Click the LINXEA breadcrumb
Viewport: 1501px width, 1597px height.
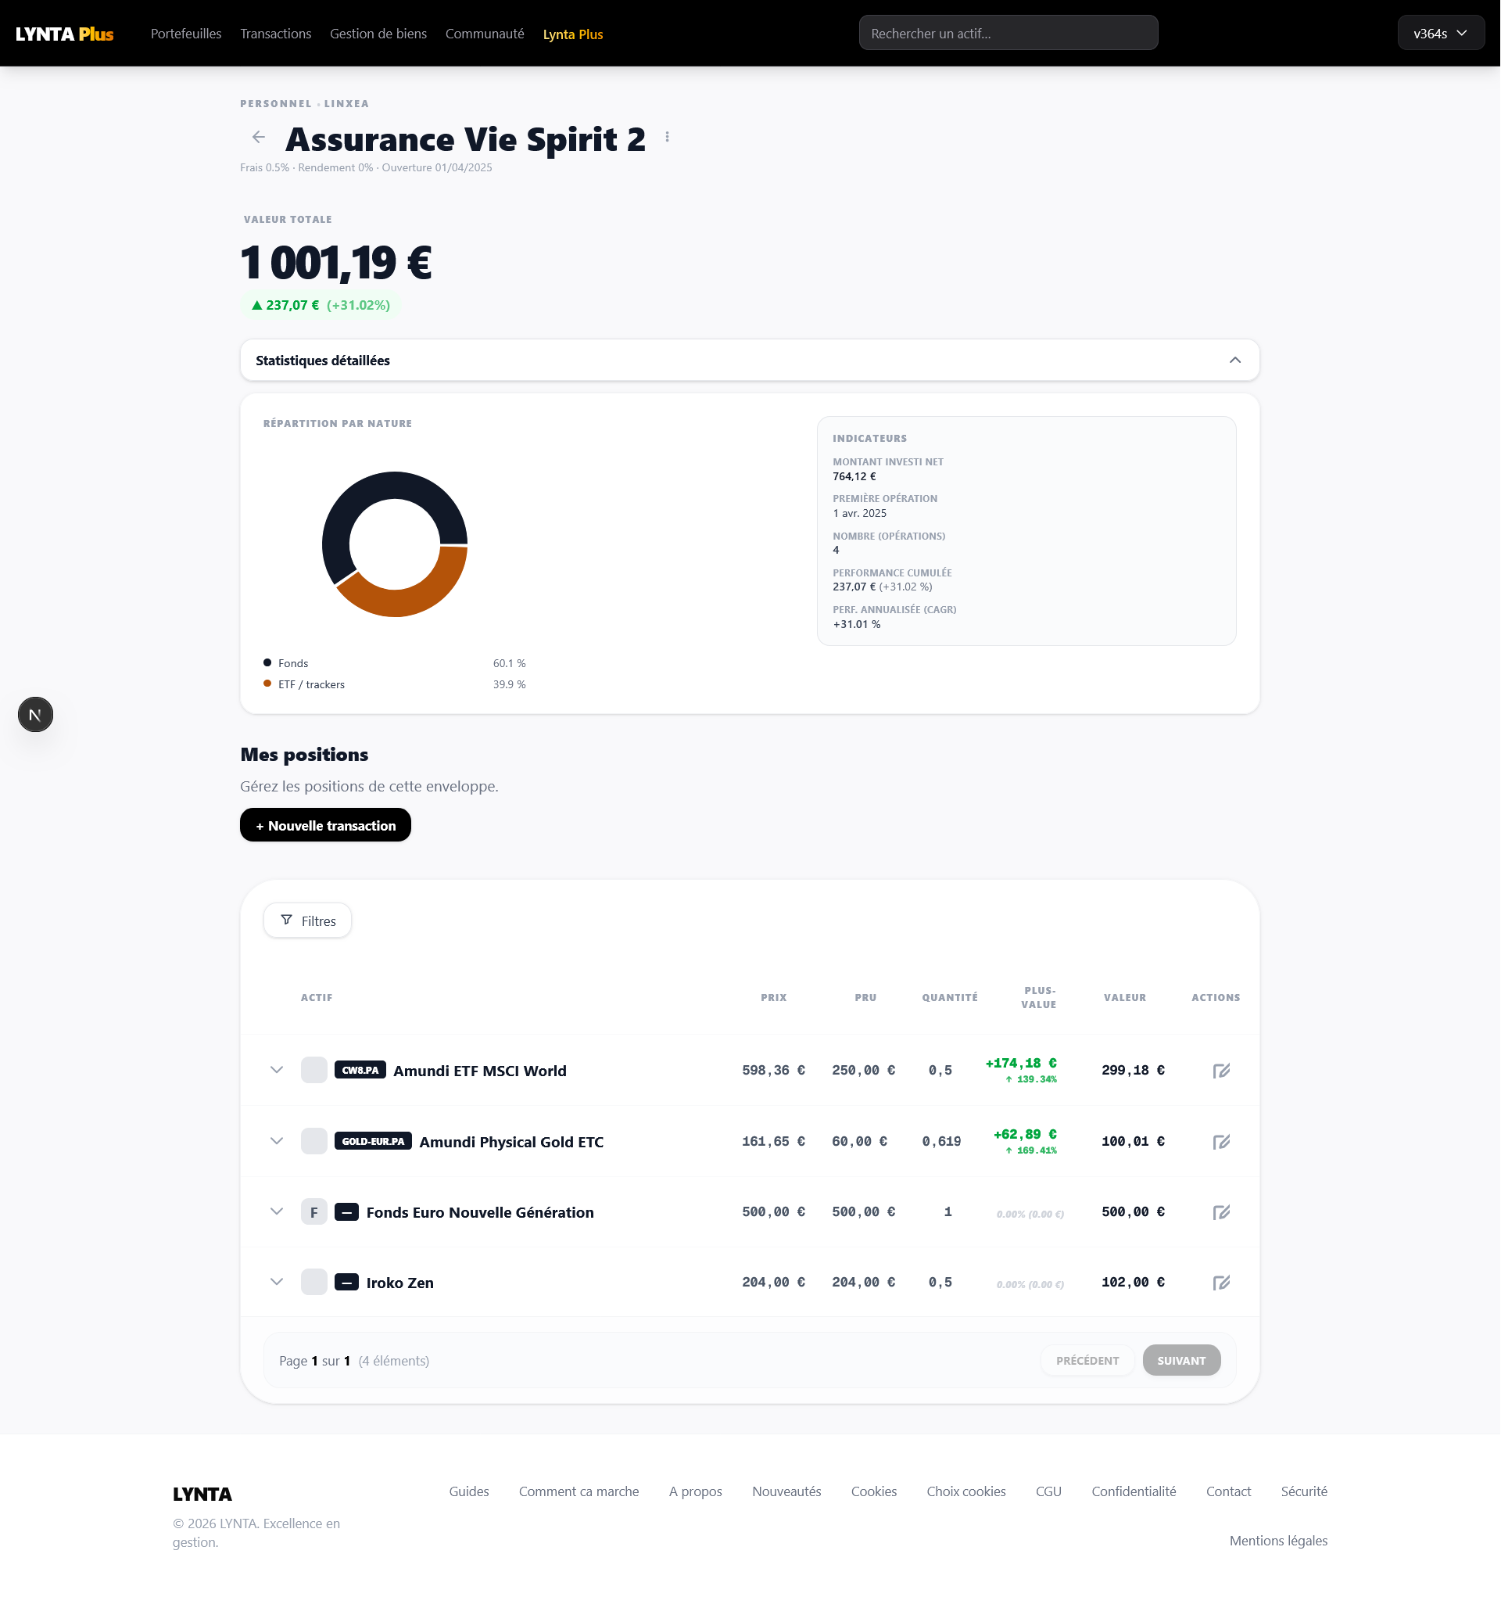(347, 104)
